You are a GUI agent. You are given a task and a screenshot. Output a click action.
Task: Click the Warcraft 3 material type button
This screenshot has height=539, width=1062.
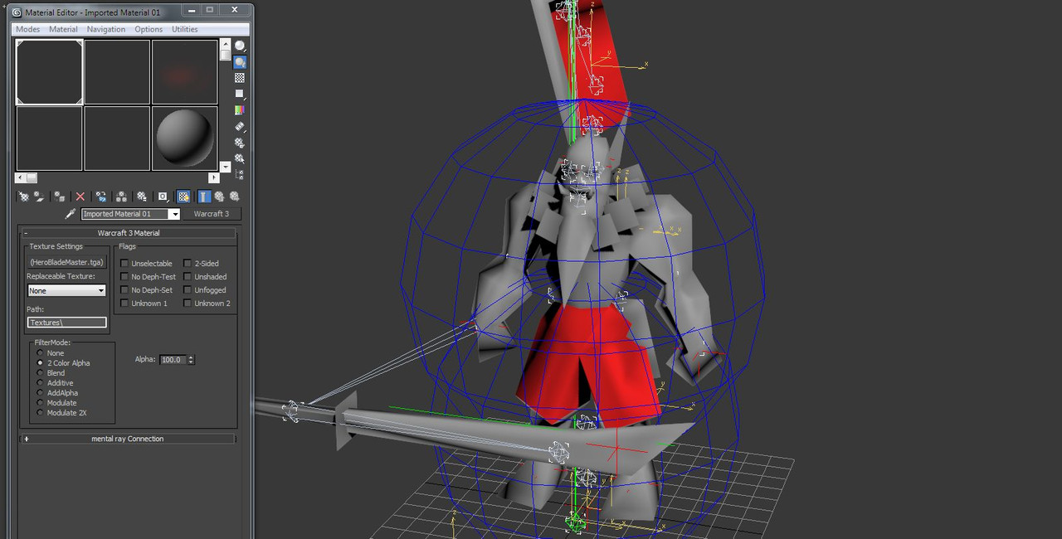coord(212,214)
